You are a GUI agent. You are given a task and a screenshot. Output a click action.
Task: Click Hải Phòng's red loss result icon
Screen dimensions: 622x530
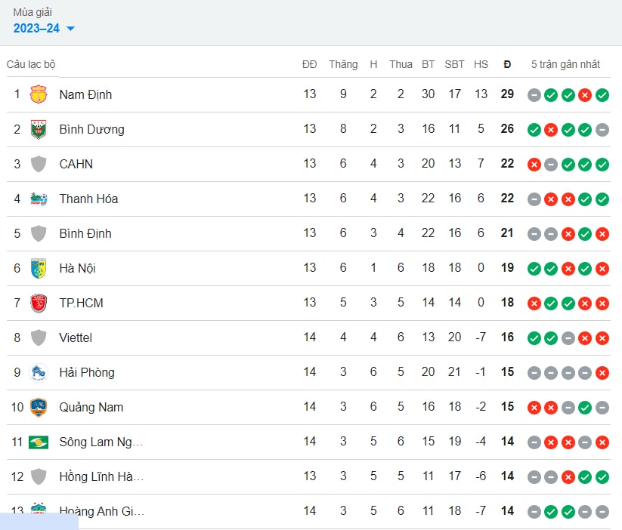(x=602, y=373)
